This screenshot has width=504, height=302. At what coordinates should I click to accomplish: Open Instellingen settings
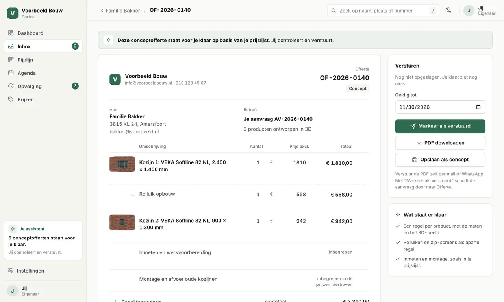click(43, 271)
